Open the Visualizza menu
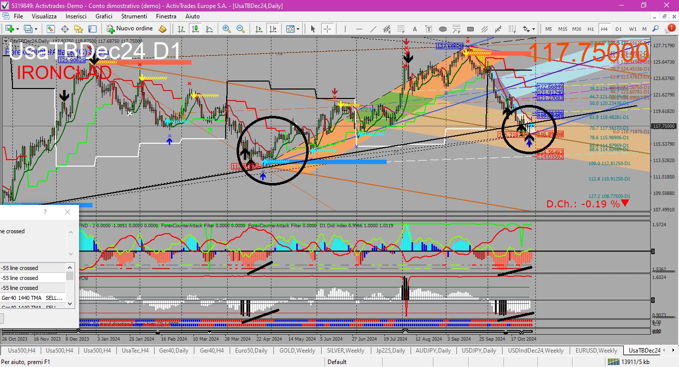Image resolution: width=679 pixels, height=367 pixels. point(44,16)
